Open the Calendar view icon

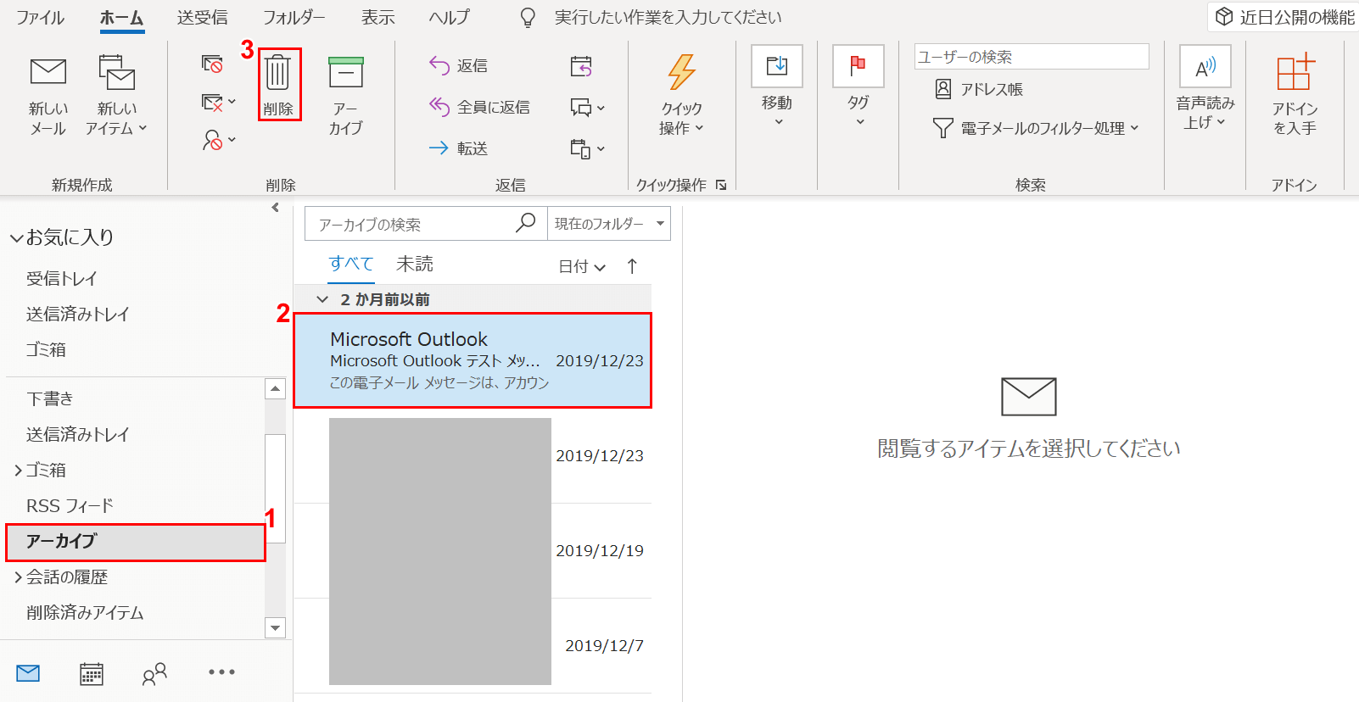tap(92, 674)
